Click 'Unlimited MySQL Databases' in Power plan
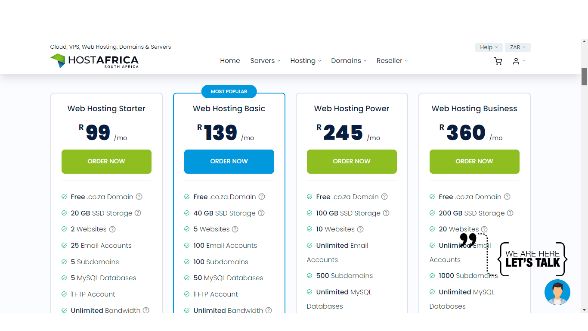588x331 pixels. tap(339, 299)
